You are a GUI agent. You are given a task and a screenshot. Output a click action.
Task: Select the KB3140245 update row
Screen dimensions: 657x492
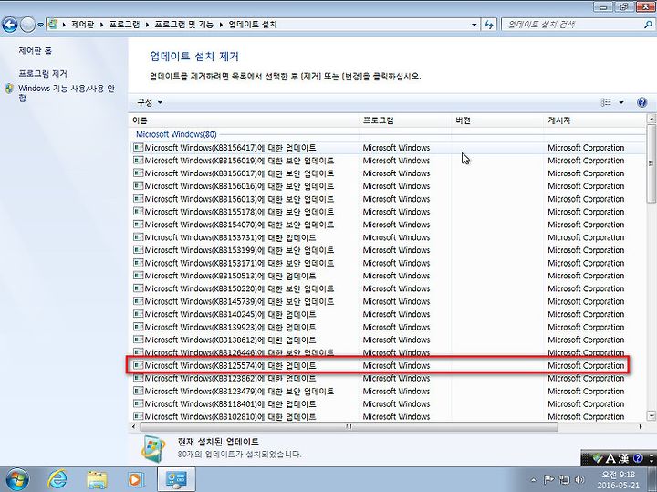click(388, 314)
